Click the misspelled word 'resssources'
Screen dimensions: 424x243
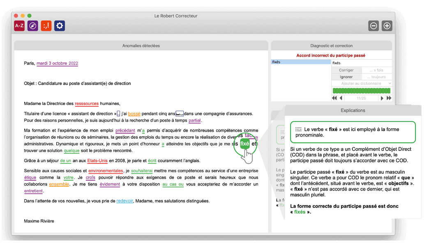pos(87,103)
